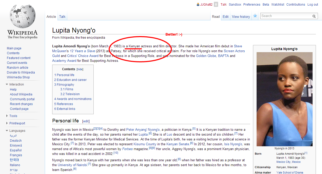This screenshot has width=322, height=174.
Task: Open Community portal link
Action: pyautogui.click(x=22, y=99)
